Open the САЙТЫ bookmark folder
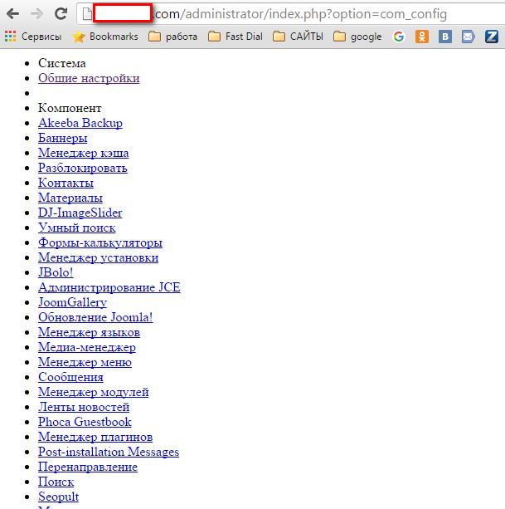505x509 pixels. 298,37
